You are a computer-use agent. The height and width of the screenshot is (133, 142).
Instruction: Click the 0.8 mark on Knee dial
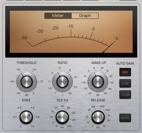click(x=38, y=117)
